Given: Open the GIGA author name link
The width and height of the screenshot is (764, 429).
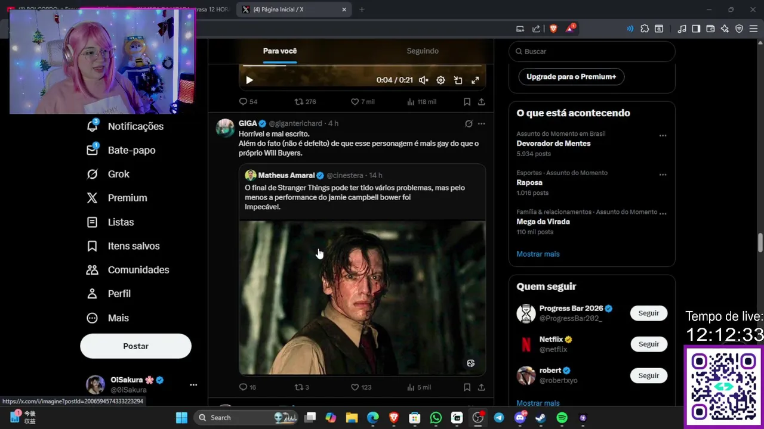Looking at the screenshot, I should click(x=248, y=123).
